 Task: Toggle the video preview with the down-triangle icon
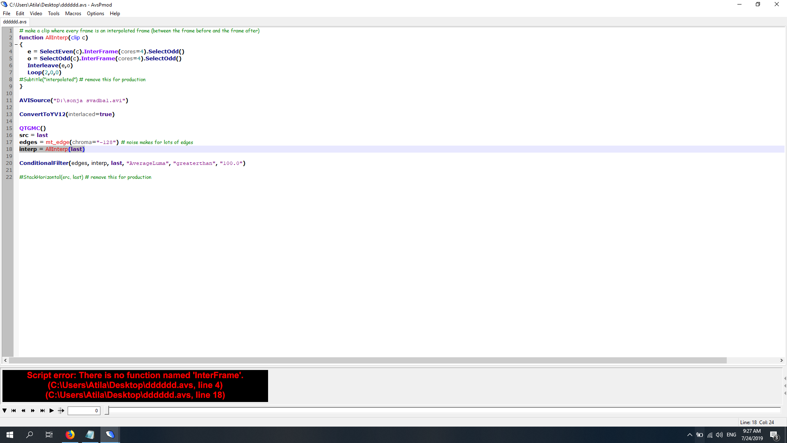[x=5, y=411]
